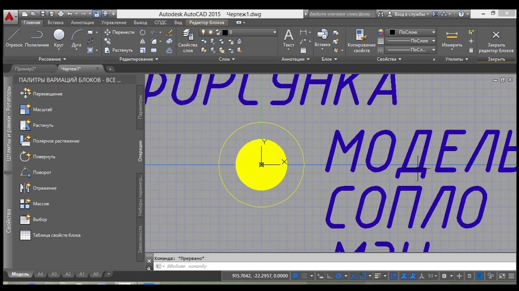Open the Управление ribbon tab
519x291 pixels.
(114, 23)
